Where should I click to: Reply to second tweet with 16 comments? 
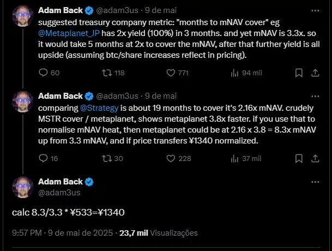click(49, 159)
